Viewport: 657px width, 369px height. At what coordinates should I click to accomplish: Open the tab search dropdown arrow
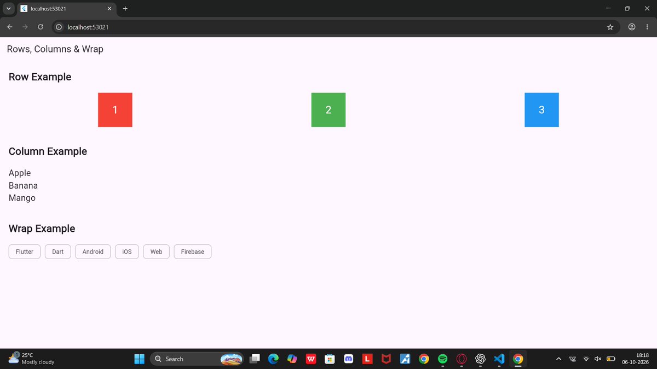click(x=8, y=9)
